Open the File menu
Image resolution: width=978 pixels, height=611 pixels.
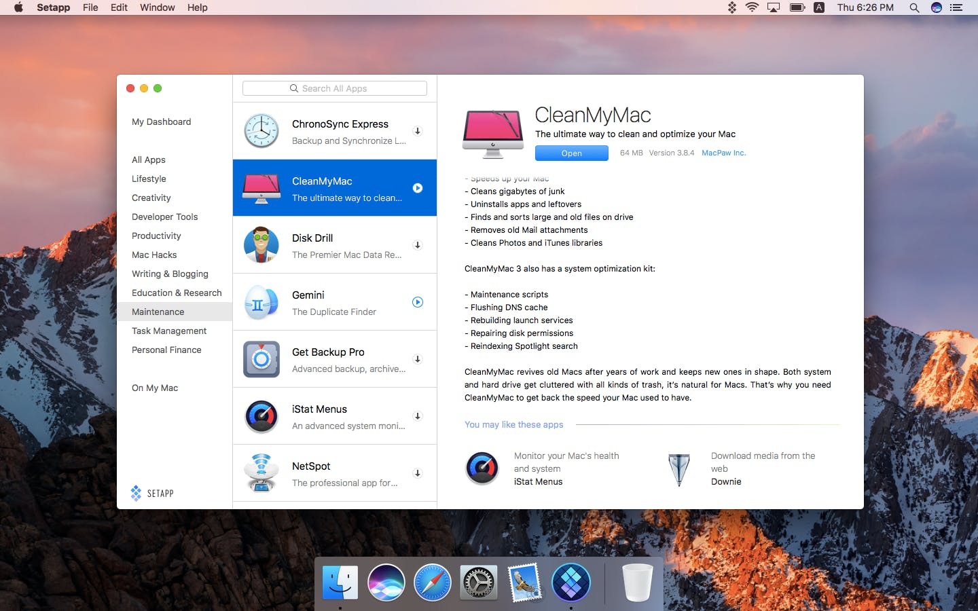pyautogui.click(x=90, y=7)
